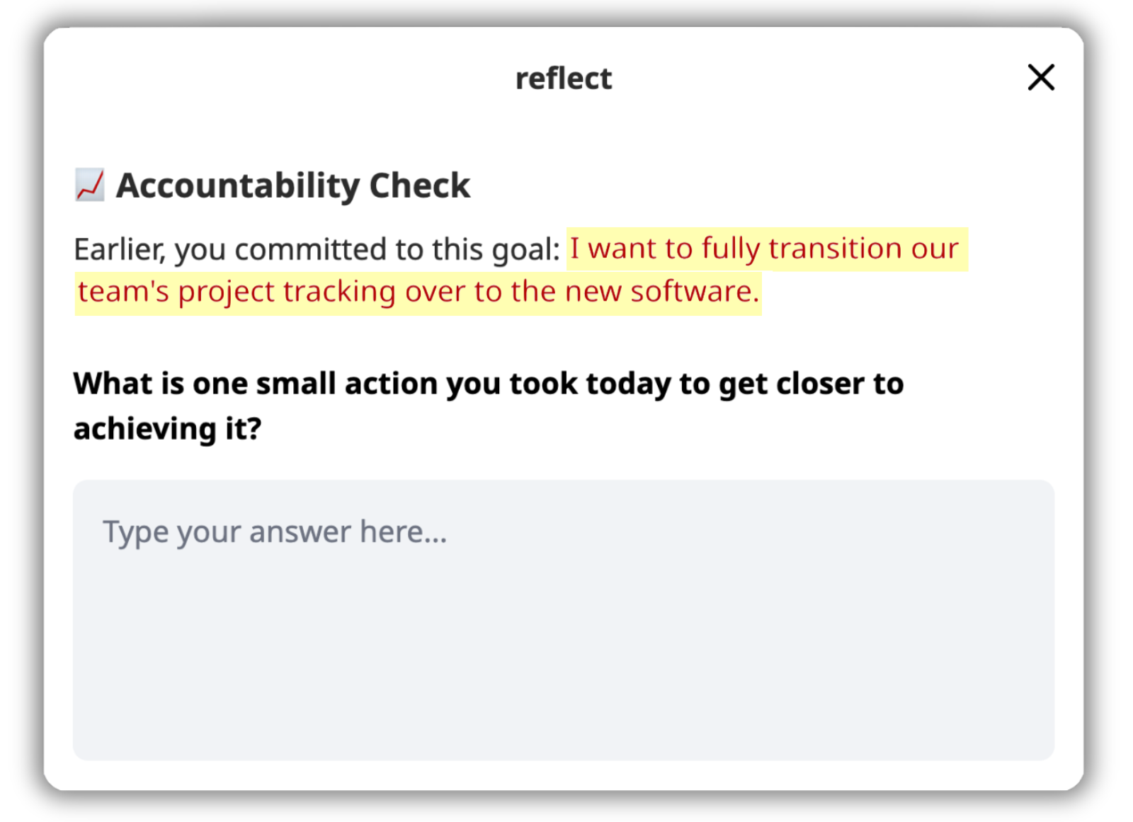
Task: Click the word "Check" in the heading
Action: tap(420, 185)
